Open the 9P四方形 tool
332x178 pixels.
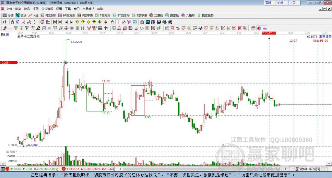67,16
